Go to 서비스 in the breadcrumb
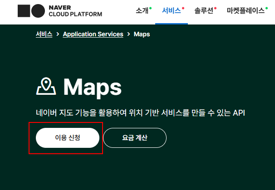This screenshot has height=190, width=275. click(x=44, y=34)
